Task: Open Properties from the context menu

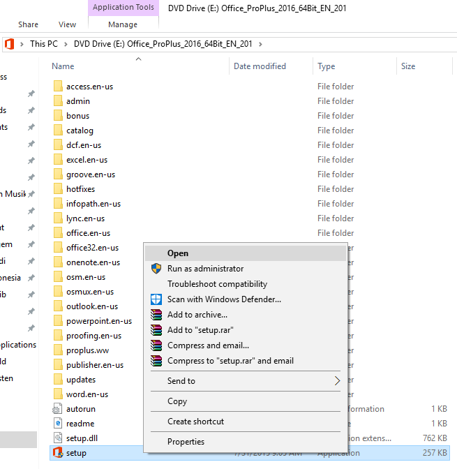Action: pyautogui.click(x=246, y=442)
